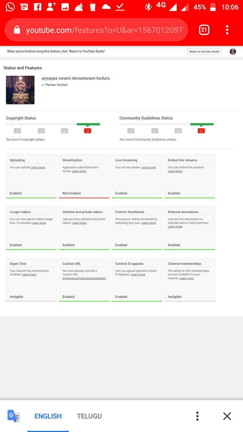
Task: Click Learn more in Unlisted and private videos
Action: click(80, 223)
